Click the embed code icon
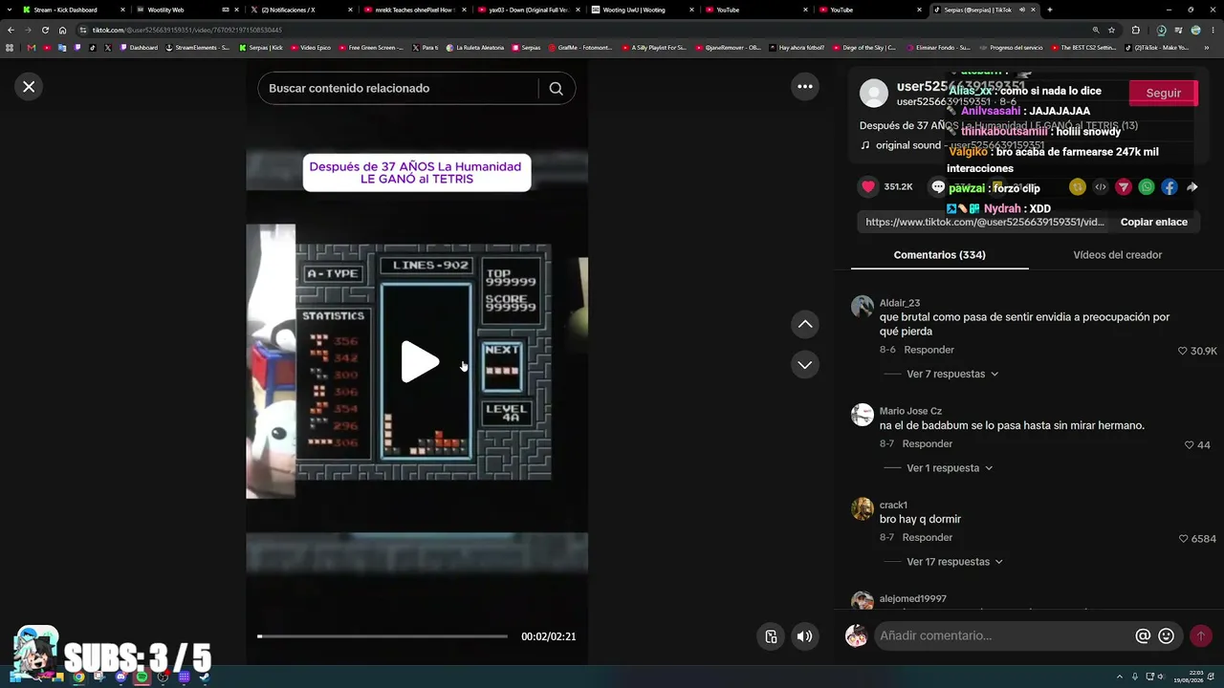Viewport: 1224px width, 688px height. (1101, 187)
